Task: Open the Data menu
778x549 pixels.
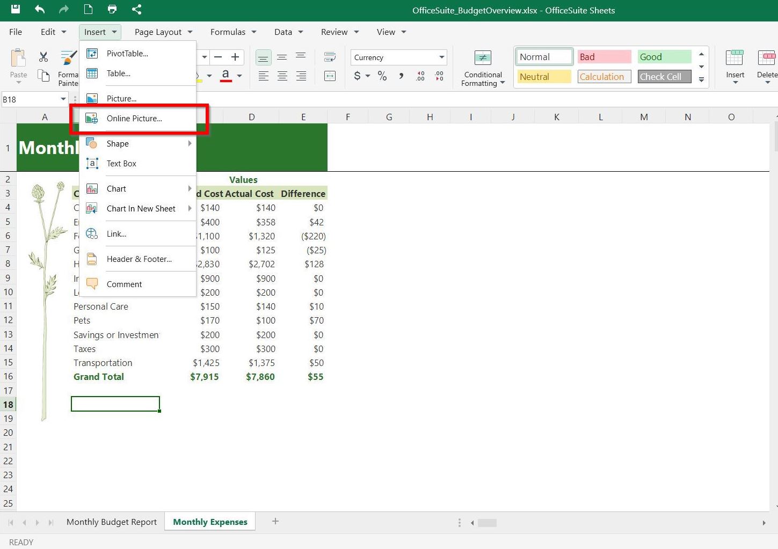Action: pos(288,32)
